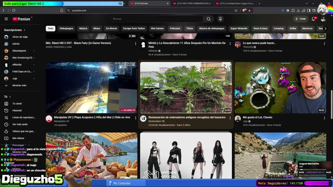Screen dimensions: 333x187
Task: Open the SMTOWN Official video thumbnail
Action: 186,155
